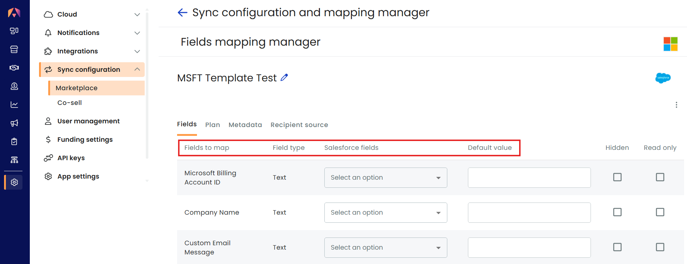Click the key icon by API keys
Screen dimensions: 687x264
point(48,158)
